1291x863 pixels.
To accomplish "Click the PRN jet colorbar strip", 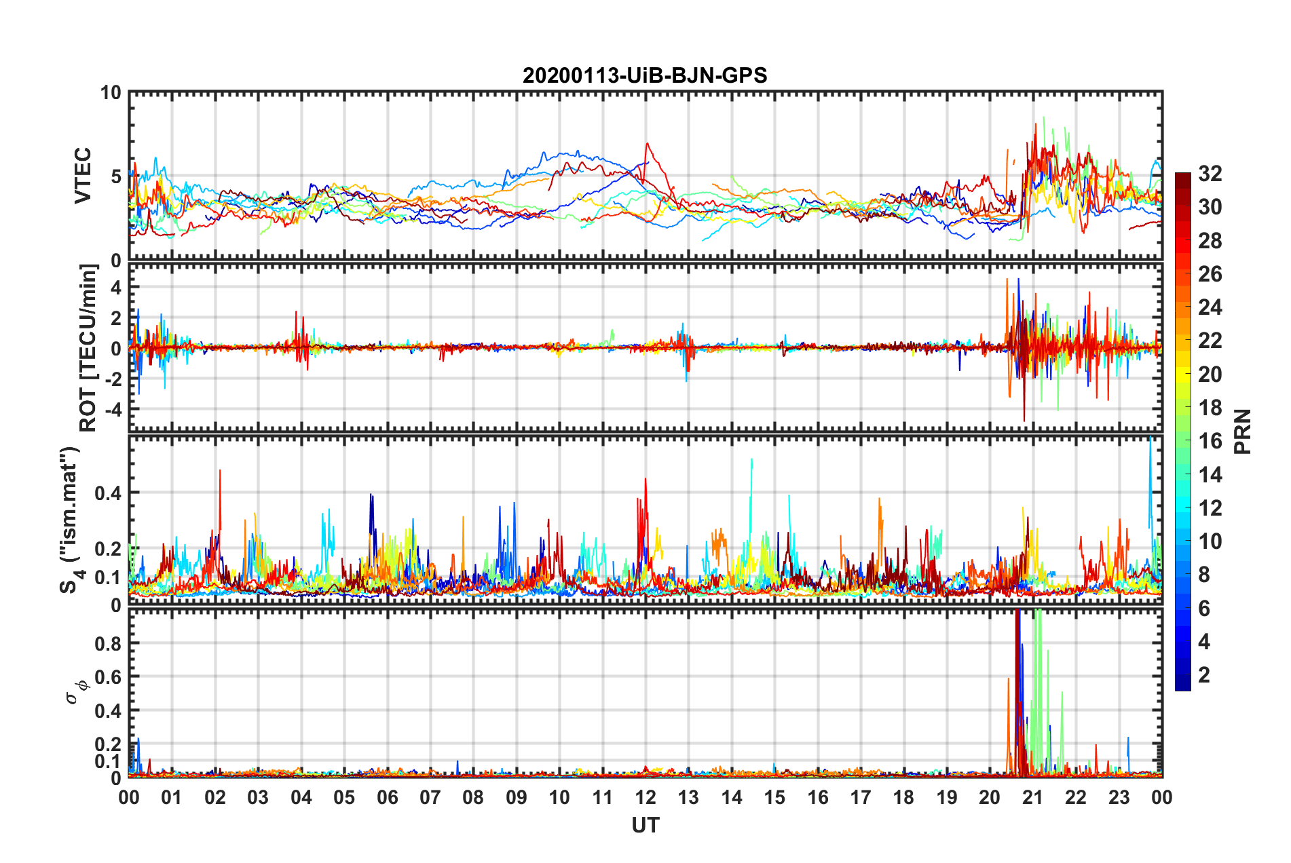I will click(x=1183, y=431).
